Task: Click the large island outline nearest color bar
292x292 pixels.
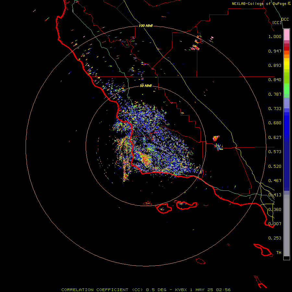Action: coord(263,250)
